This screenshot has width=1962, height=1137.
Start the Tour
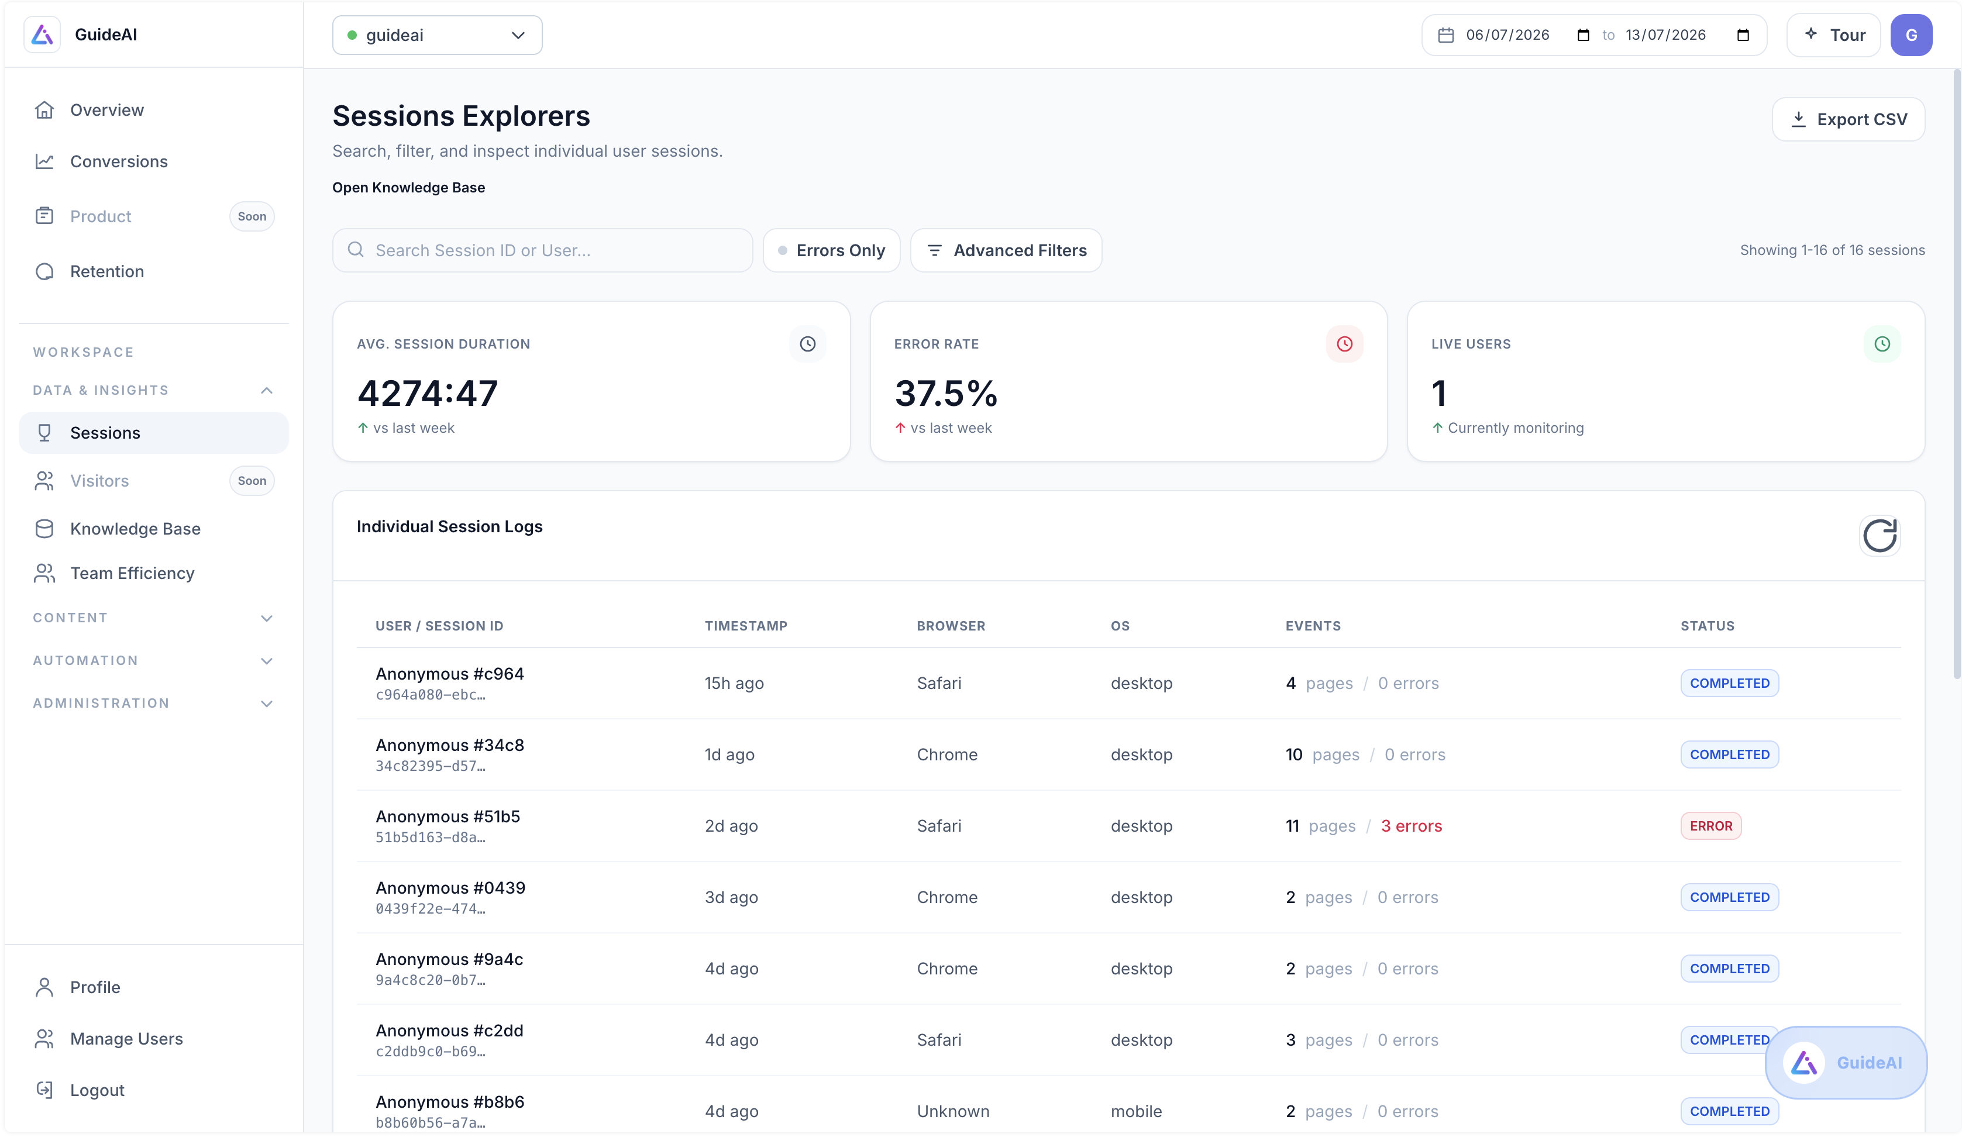click(1833, 35)
